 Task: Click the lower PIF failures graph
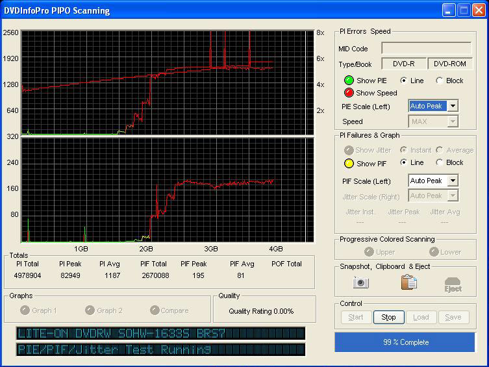click(x=167, y=190)
